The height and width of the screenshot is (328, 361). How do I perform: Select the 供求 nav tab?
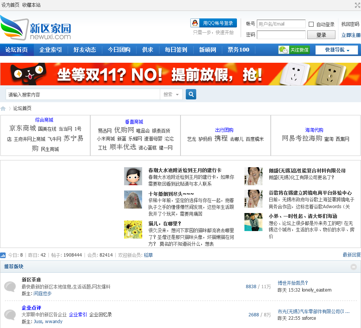[x=147, y=50]
